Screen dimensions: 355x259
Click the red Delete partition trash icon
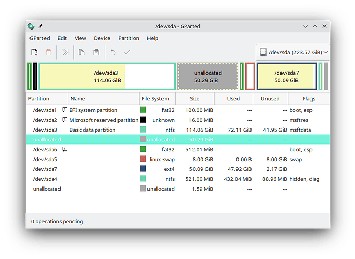(48, 52)
